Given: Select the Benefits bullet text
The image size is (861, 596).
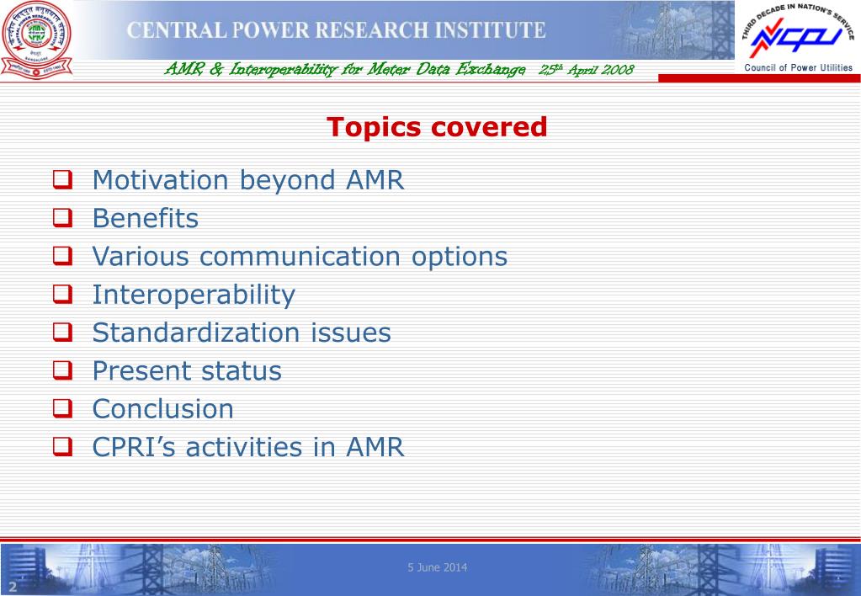Looking at the screenshot, I should coord(146,218).
